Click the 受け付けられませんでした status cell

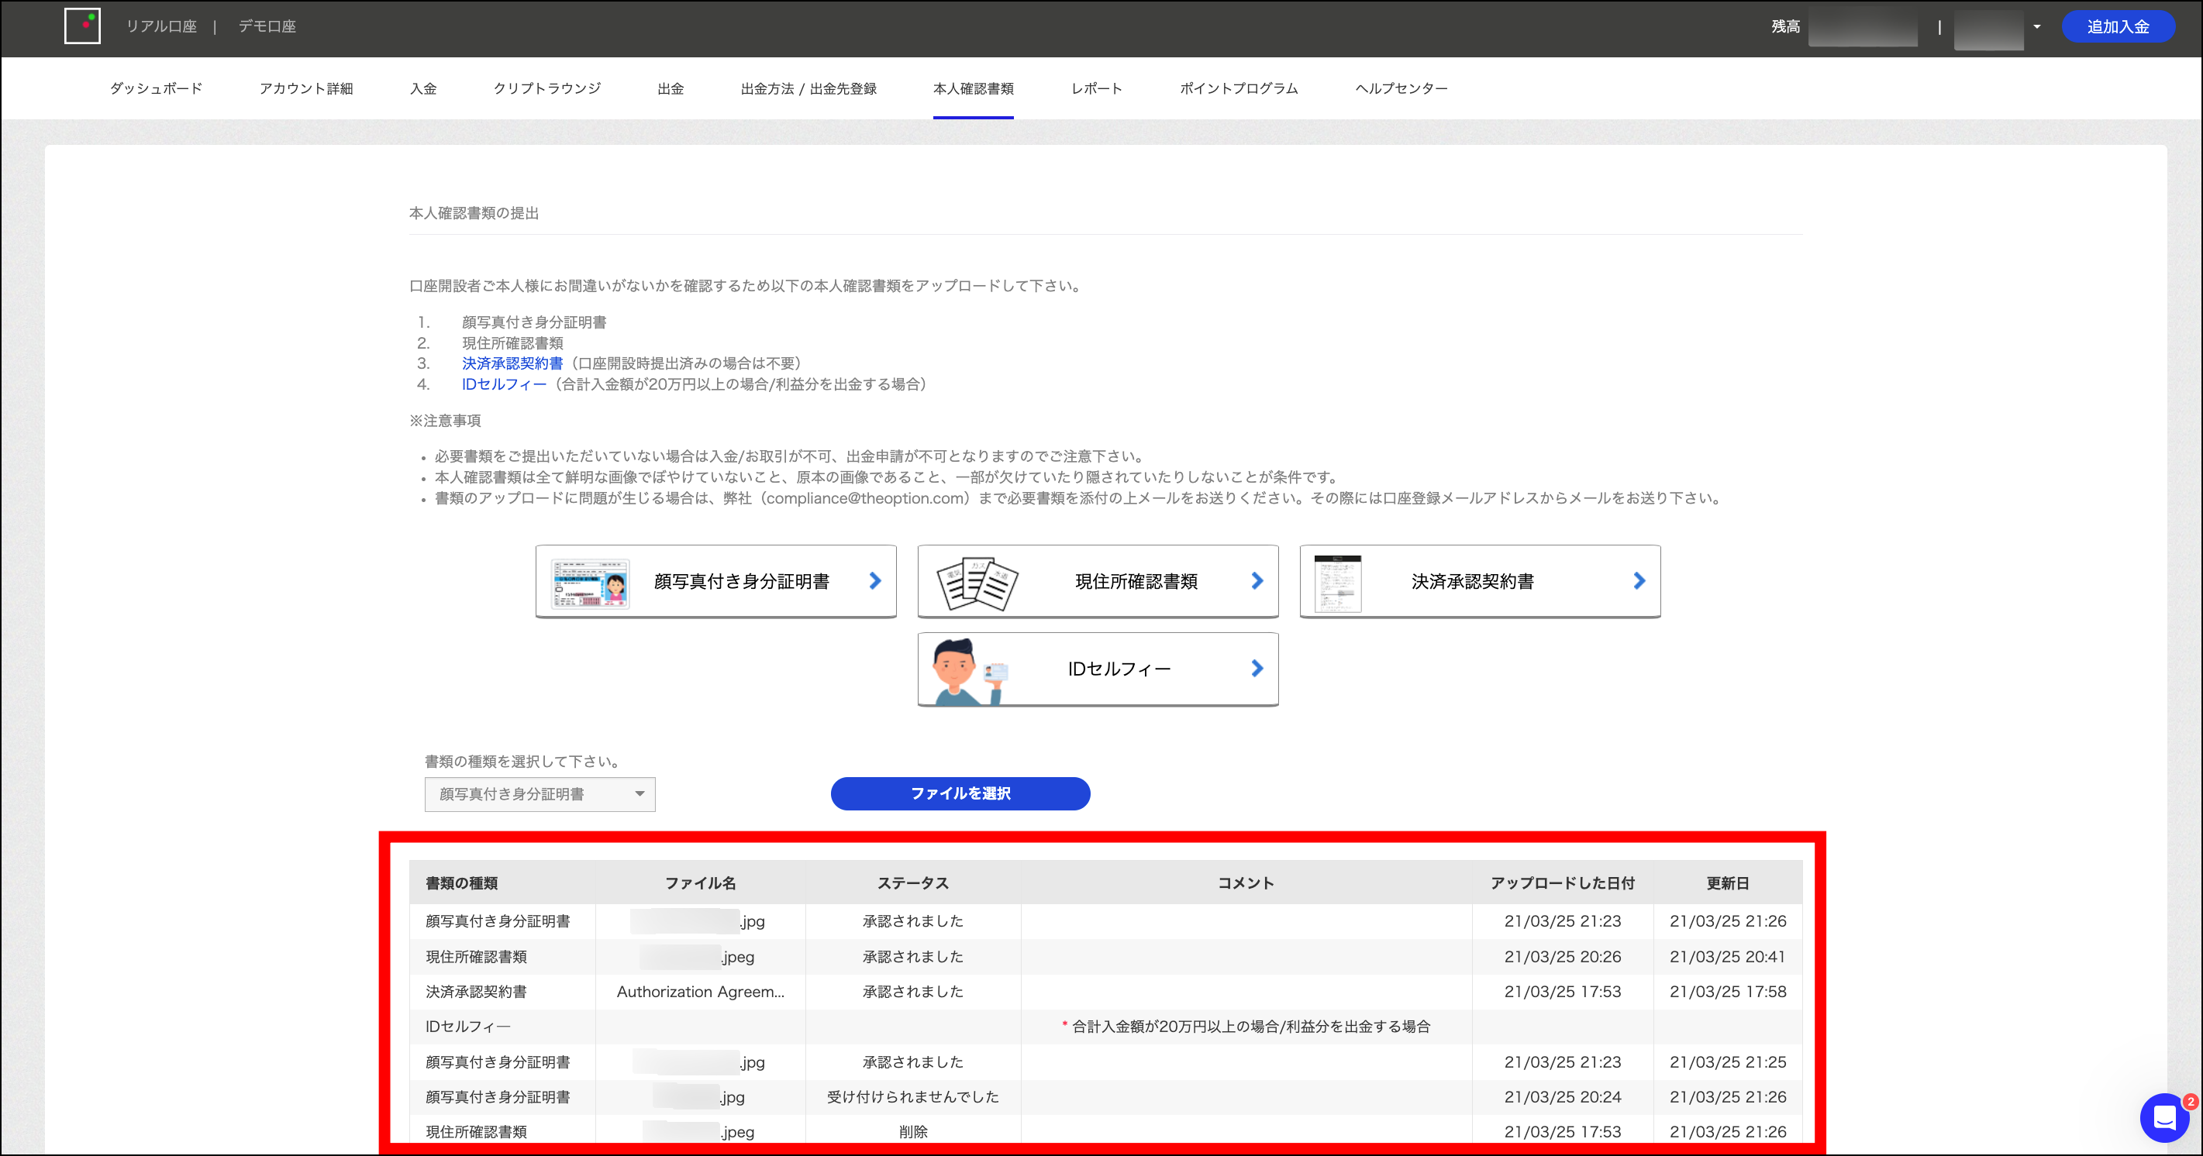click(x=912, y=1097)
